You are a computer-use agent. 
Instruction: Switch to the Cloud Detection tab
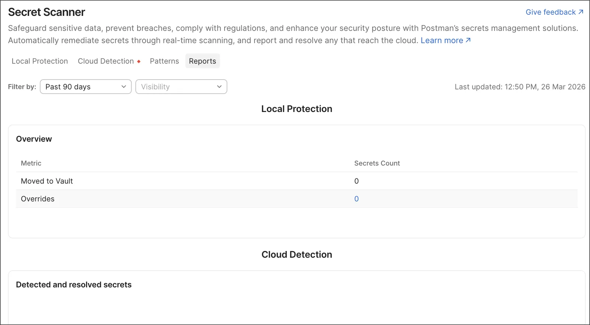(x=106, y=61)
